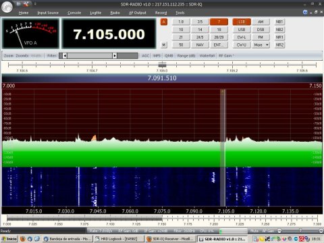Switch mode to AM
The width and height of the screenshot is (324, 243).
pyautogui.click(x=261, y=22)
